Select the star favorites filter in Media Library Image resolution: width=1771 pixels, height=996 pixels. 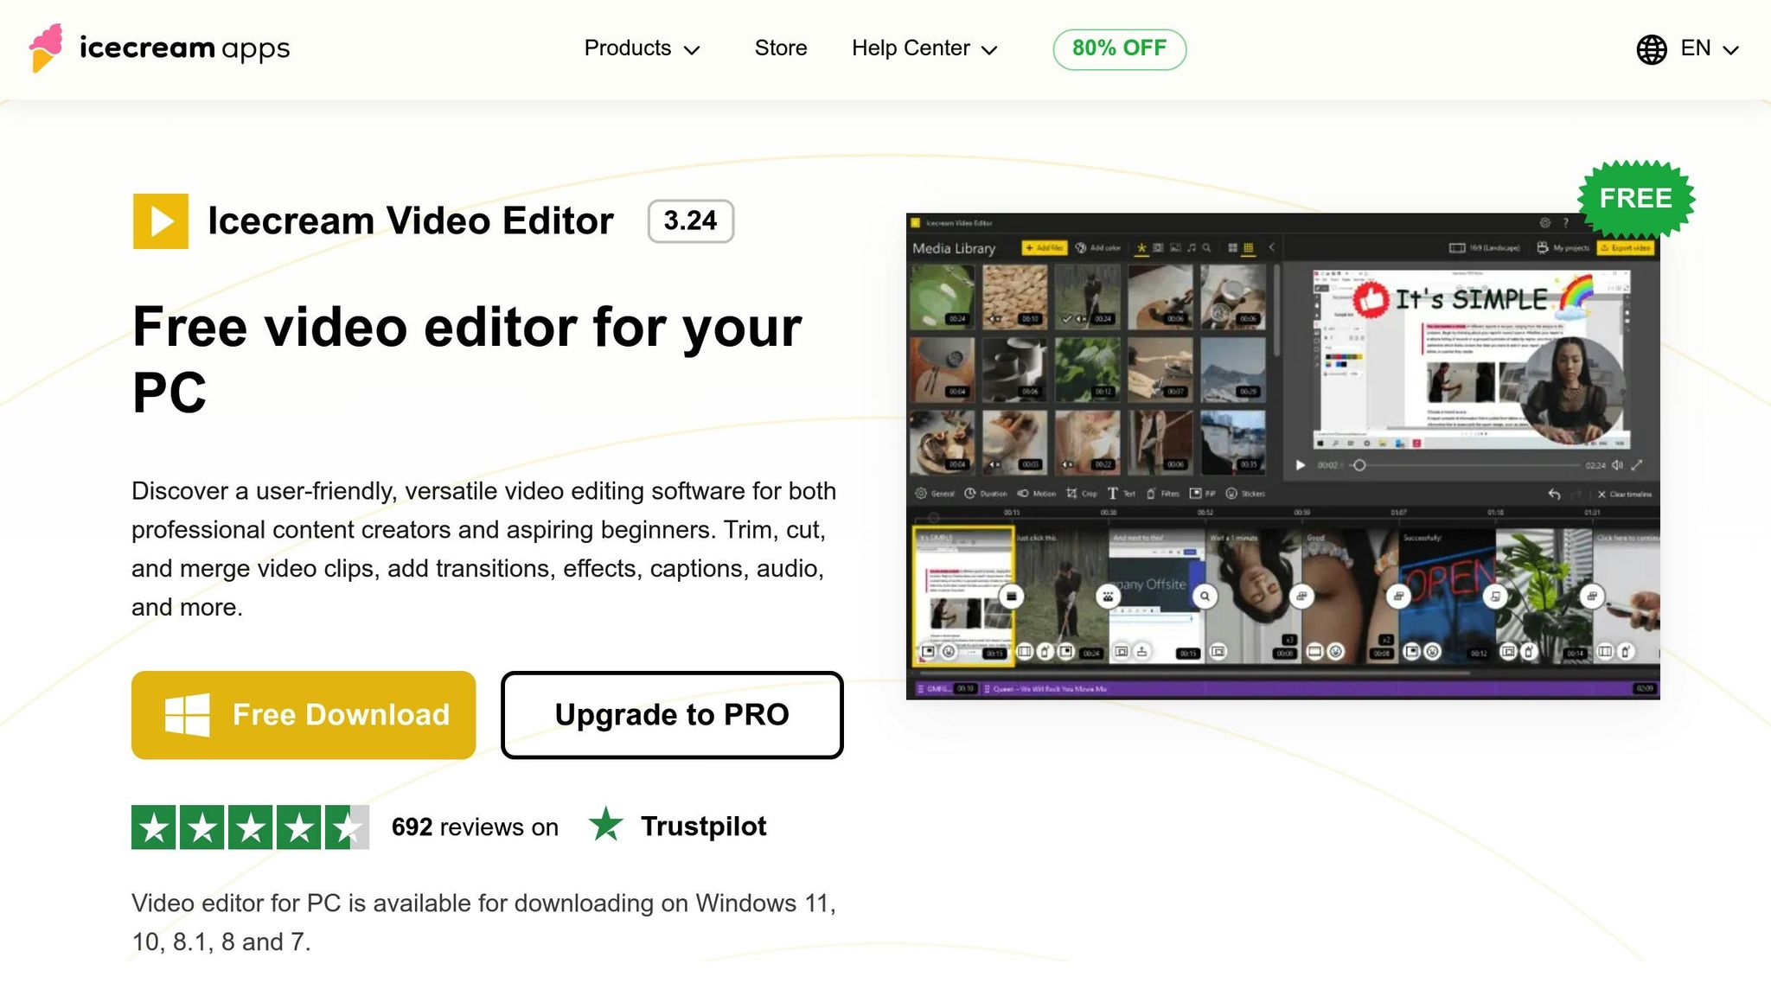point(1141,248)
